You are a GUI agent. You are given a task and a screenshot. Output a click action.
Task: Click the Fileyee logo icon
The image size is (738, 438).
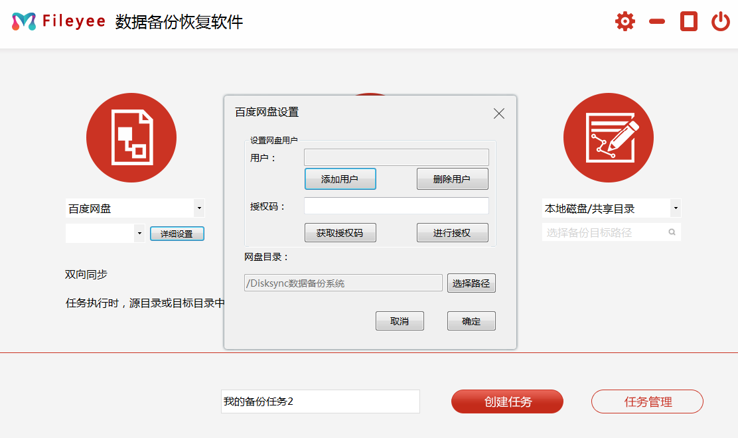pyautogui.click(x=24, y=21)
